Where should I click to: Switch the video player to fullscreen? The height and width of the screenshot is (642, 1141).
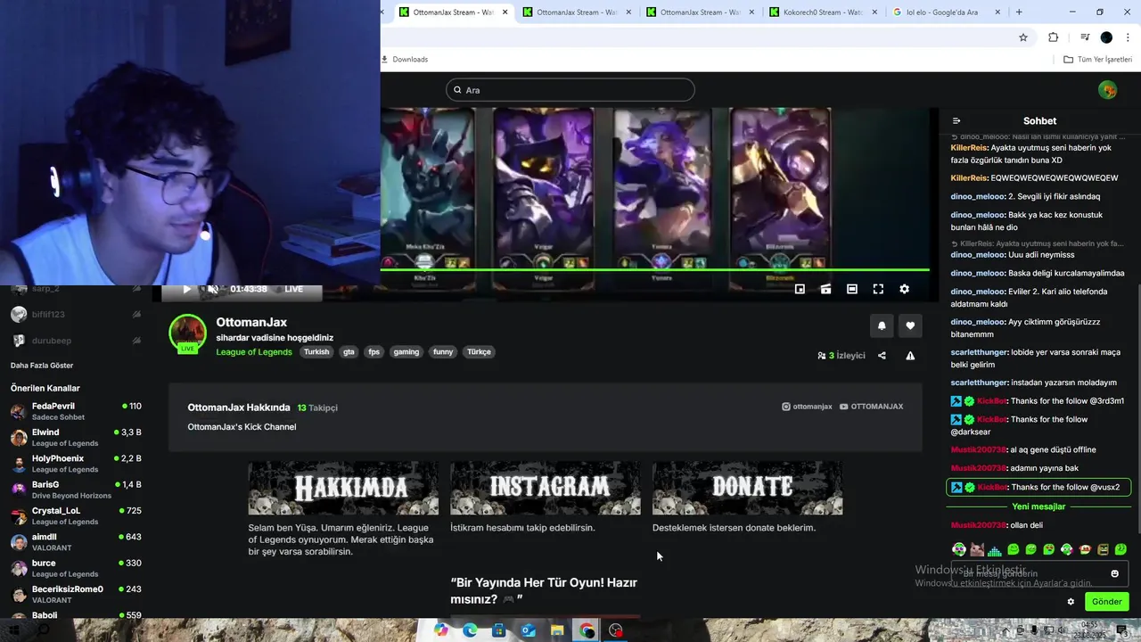coord(878,289)
